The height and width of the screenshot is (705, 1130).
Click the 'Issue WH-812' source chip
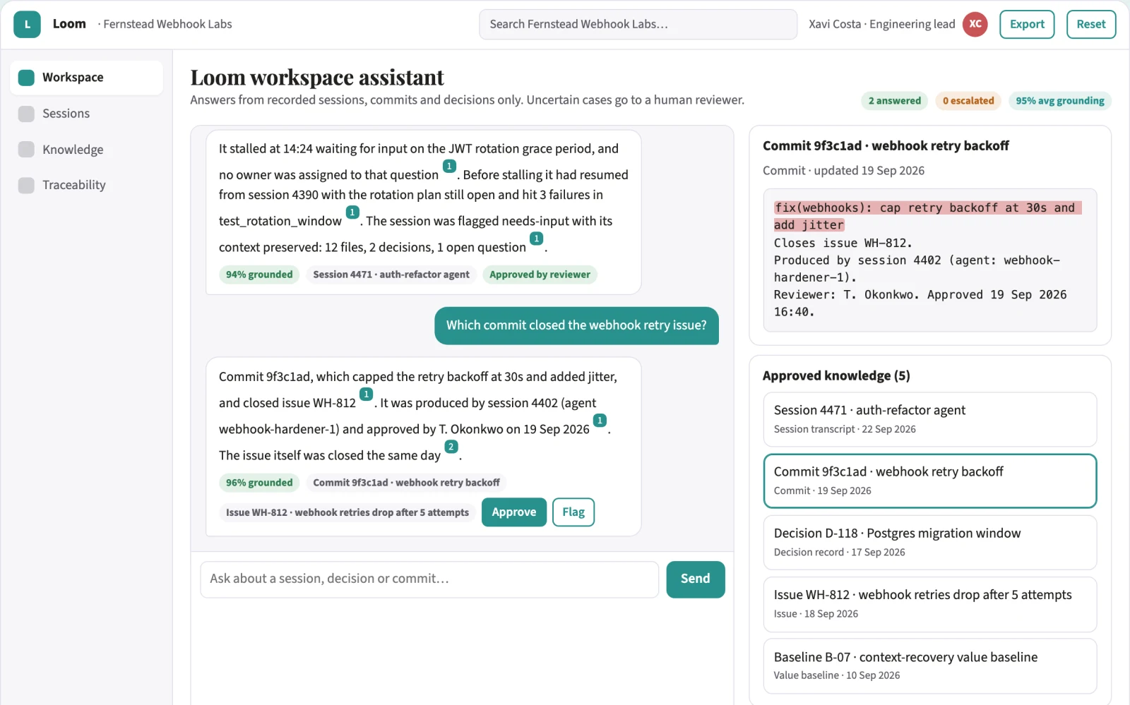click(x=347, y=512)
